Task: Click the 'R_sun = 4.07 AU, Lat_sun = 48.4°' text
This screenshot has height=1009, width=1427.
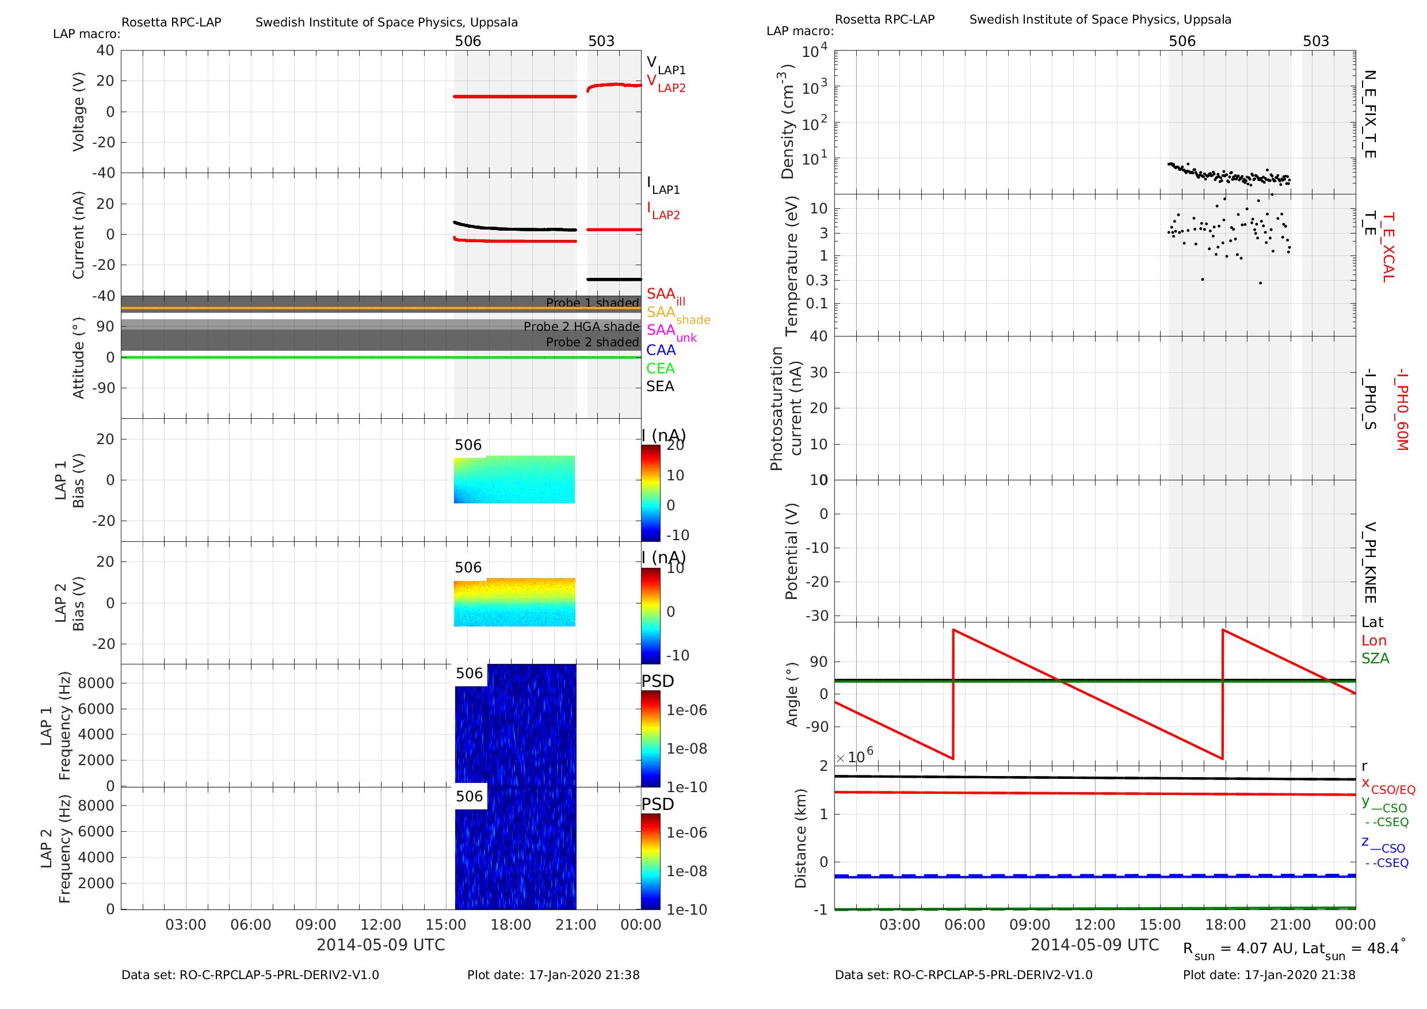Action: (1294, 948)
